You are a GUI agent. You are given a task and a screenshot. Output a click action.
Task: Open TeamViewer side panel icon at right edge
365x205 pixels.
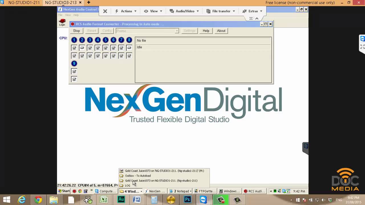coord(362,39)
